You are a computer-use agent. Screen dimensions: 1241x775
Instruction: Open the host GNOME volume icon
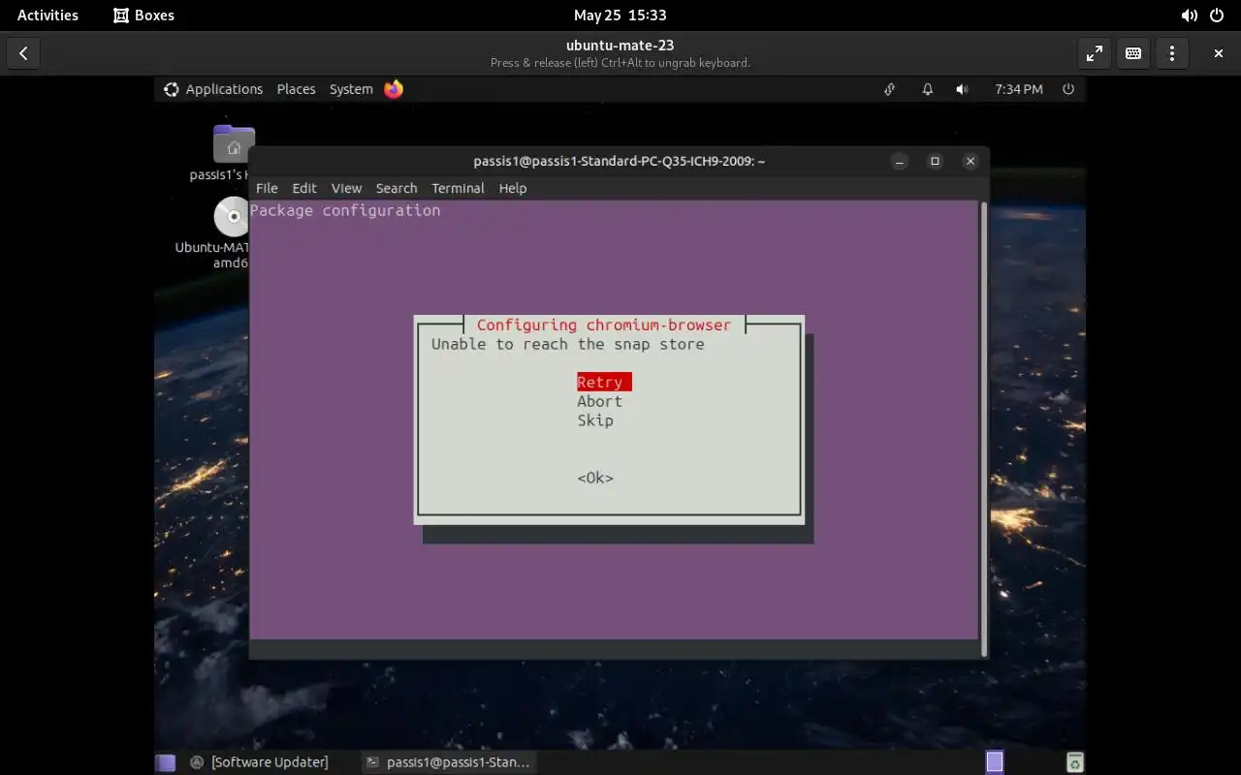point(1189,15)
